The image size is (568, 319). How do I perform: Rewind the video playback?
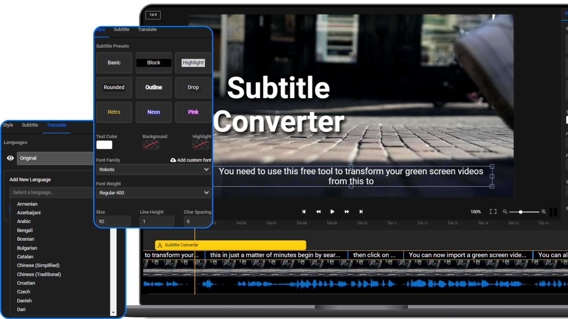[318, 211]
